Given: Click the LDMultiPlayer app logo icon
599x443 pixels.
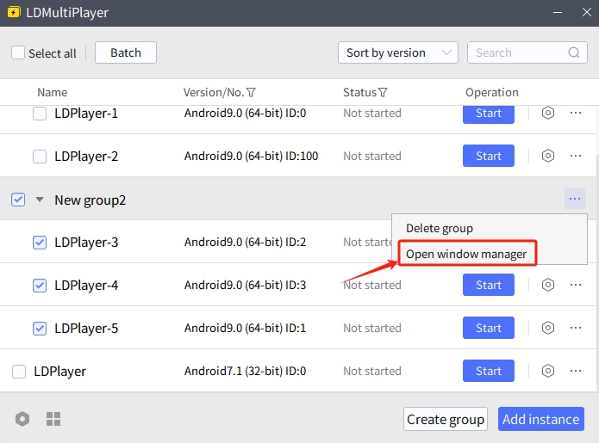Looking at the screenshot, I should [x=14, y=12].
